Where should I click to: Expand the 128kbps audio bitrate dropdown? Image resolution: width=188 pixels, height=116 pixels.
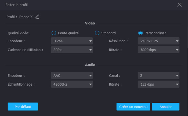pos(158,85)
